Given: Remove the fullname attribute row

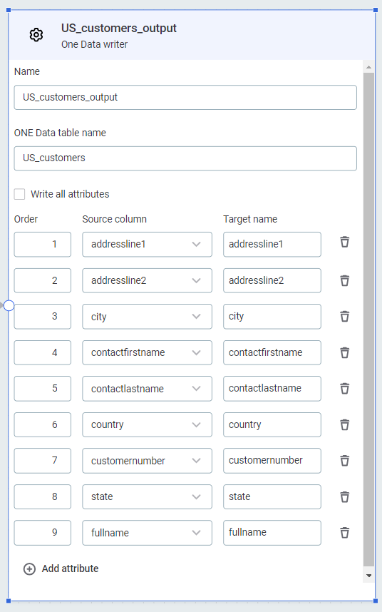Looking at the screenshot, I should pos(344,532).
